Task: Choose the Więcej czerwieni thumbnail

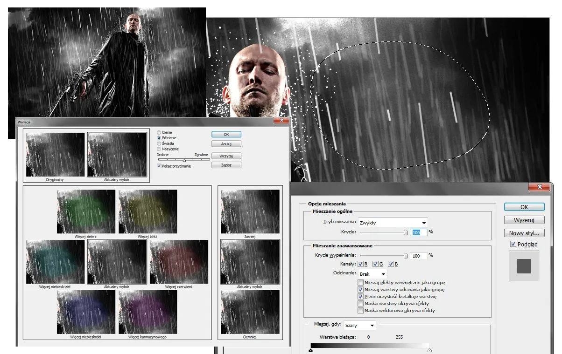Action: pos(179,262)
